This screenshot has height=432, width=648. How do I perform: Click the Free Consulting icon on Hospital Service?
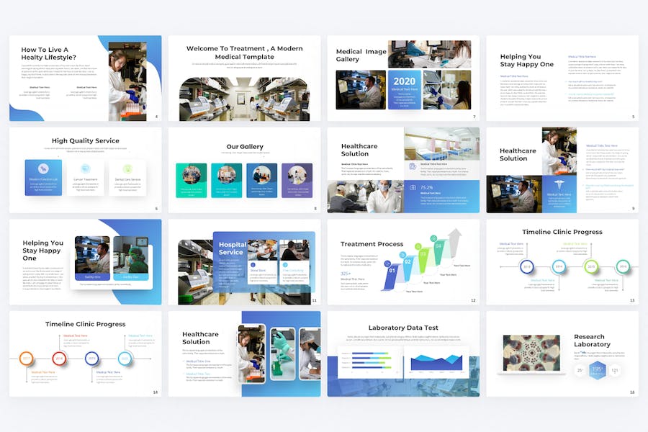coord(285,266)
